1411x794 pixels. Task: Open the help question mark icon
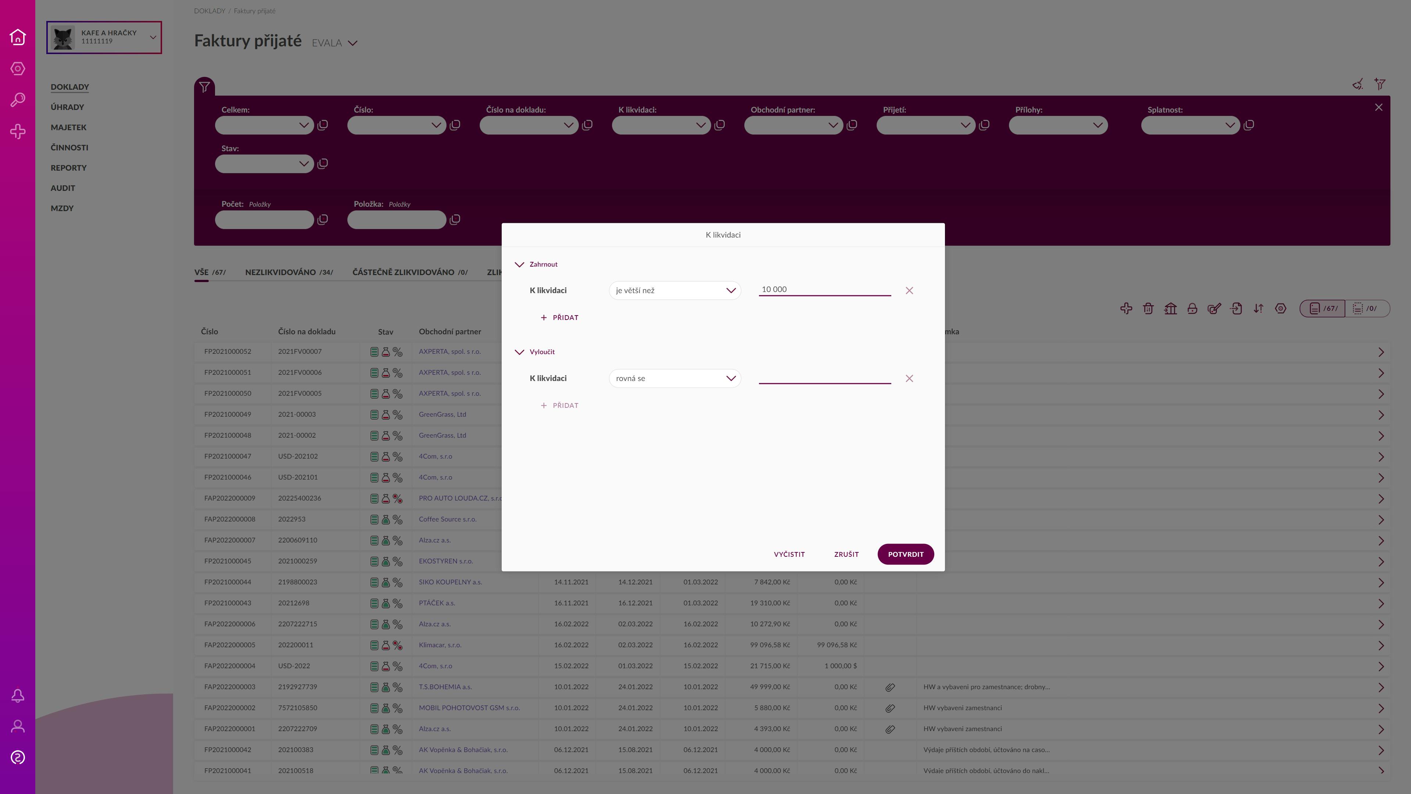(18, 757)
